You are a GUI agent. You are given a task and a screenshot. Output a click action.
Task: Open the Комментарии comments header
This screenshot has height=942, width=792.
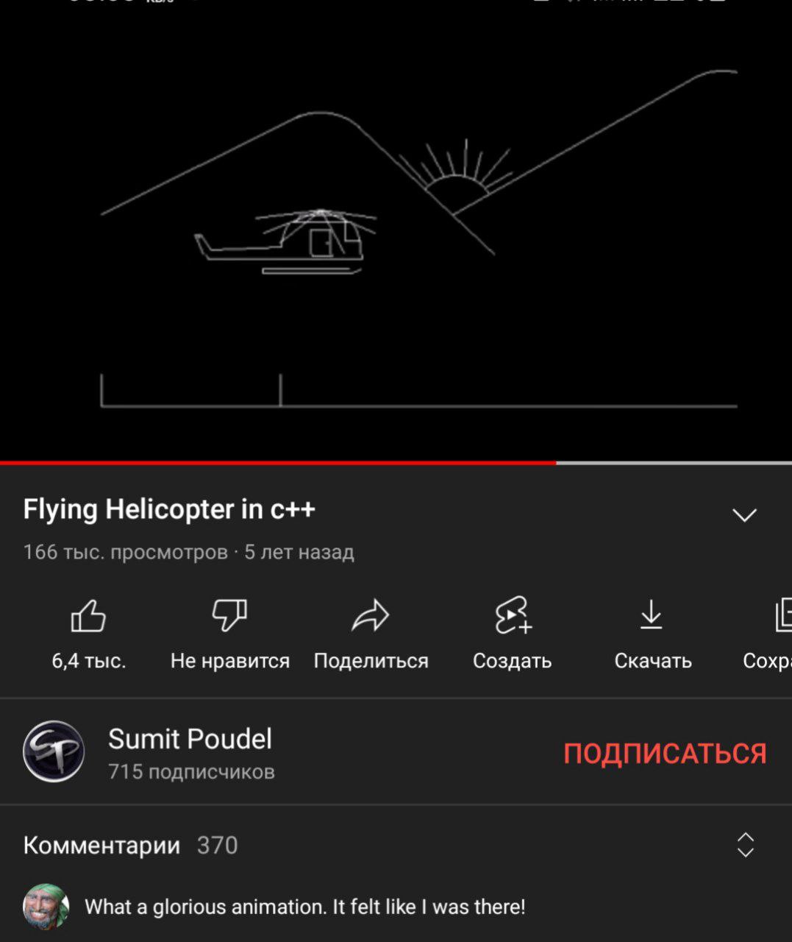pyautogui.click(x=101, y=845)
